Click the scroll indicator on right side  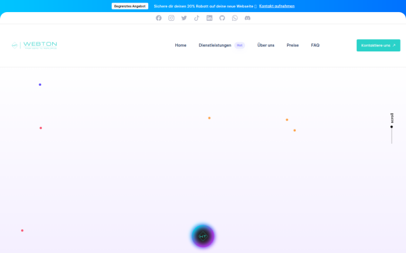coord(392,128)
